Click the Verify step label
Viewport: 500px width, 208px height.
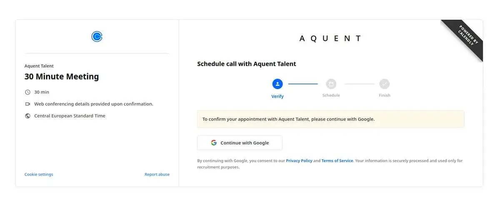(277, 97)
